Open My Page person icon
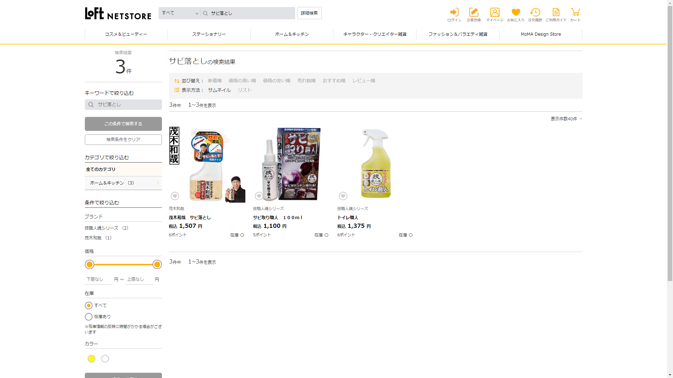 [495, 13]
